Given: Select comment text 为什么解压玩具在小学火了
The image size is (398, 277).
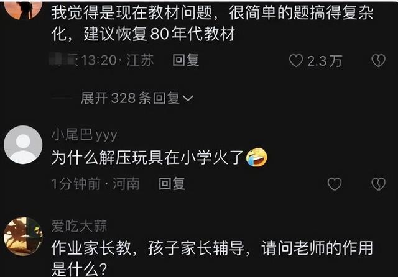Looking at the screenshot, I should (148, 157).
